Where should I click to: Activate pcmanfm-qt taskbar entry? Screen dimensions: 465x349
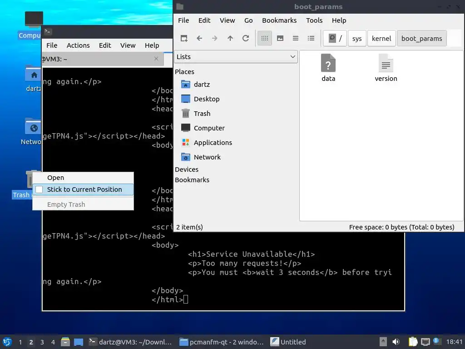222,342
